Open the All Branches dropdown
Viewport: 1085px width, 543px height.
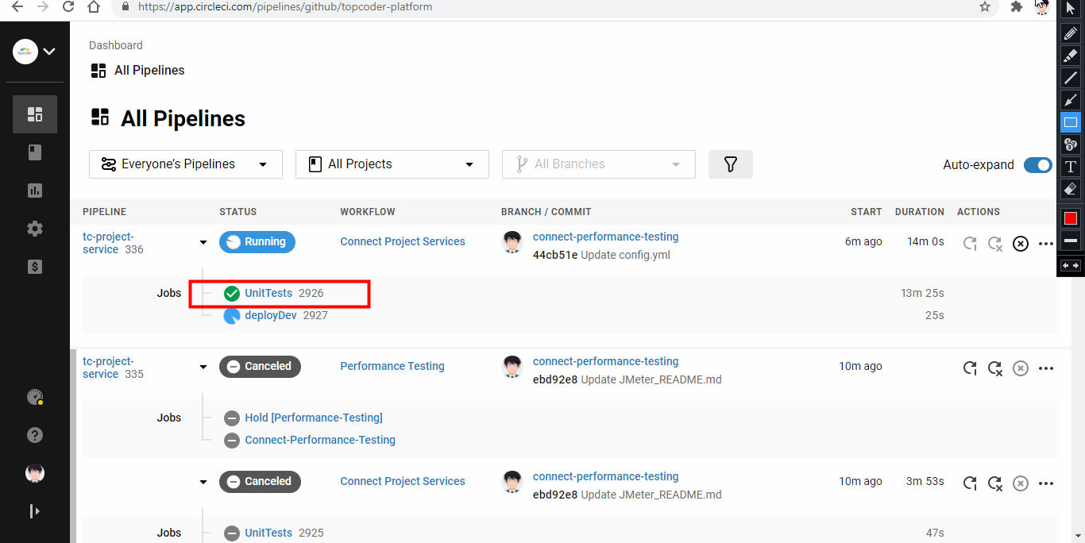click(599, 164)
